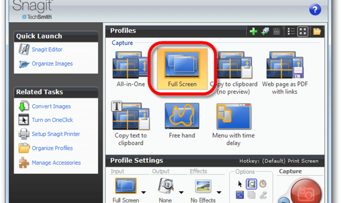This screenshot has height=203, width=341.
Task: Open the Input dropdown arrow
Action: coord(144,192)
